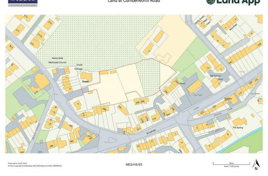Click the Denby Dale Methodist Church label
Viewport: 268px width, 176px height.
coord(57,60)
